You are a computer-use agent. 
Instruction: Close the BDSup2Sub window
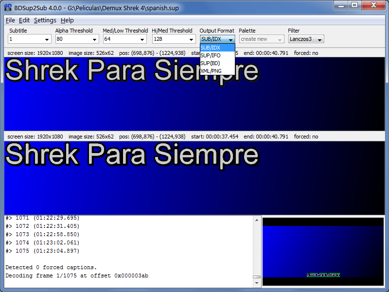373,5
